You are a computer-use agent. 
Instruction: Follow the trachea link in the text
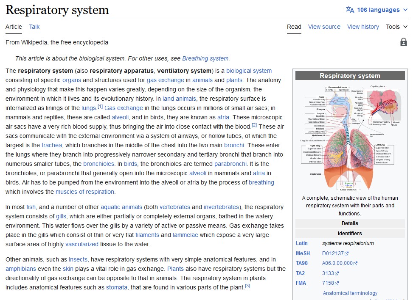tap(51, 145)
